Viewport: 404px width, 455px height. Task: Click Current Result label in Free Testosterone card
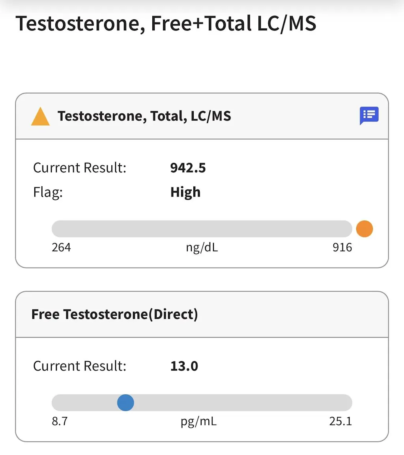(80, 366)
